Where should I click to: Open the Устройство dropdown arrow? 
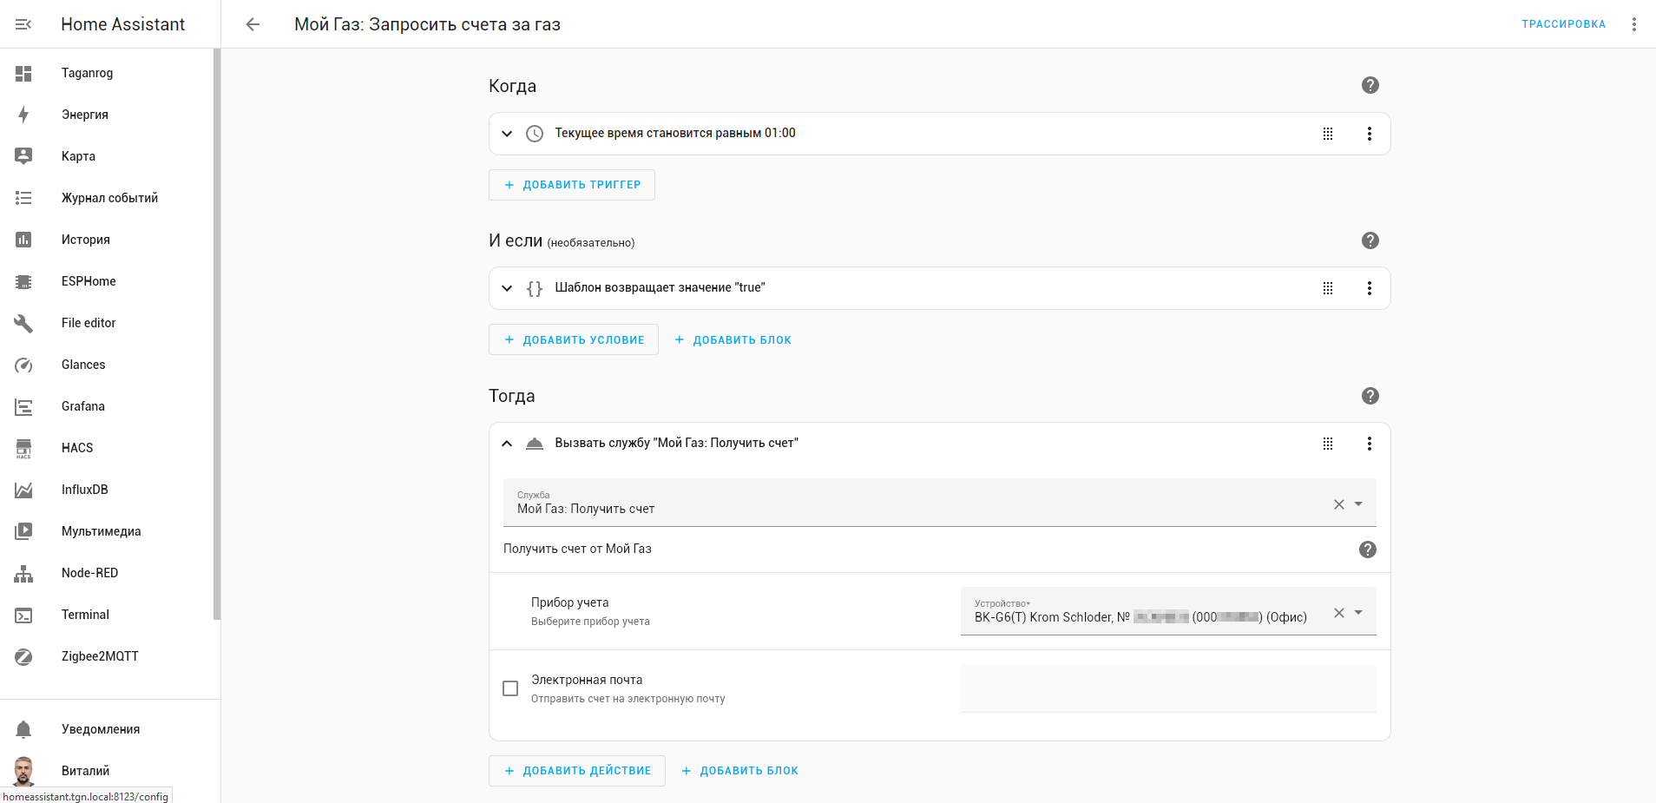(1358, 613)
